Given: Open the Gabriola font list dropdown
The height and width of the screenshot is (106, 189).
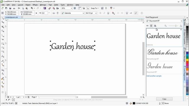Looking at the screenshot, I should click(x=83, y=13).
